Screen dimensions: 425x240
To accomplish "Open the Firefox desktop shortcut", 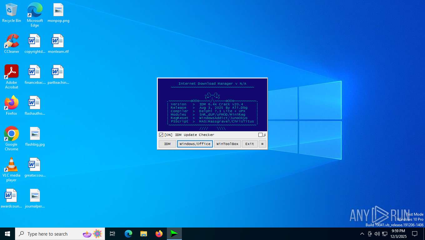I will 12,105.
